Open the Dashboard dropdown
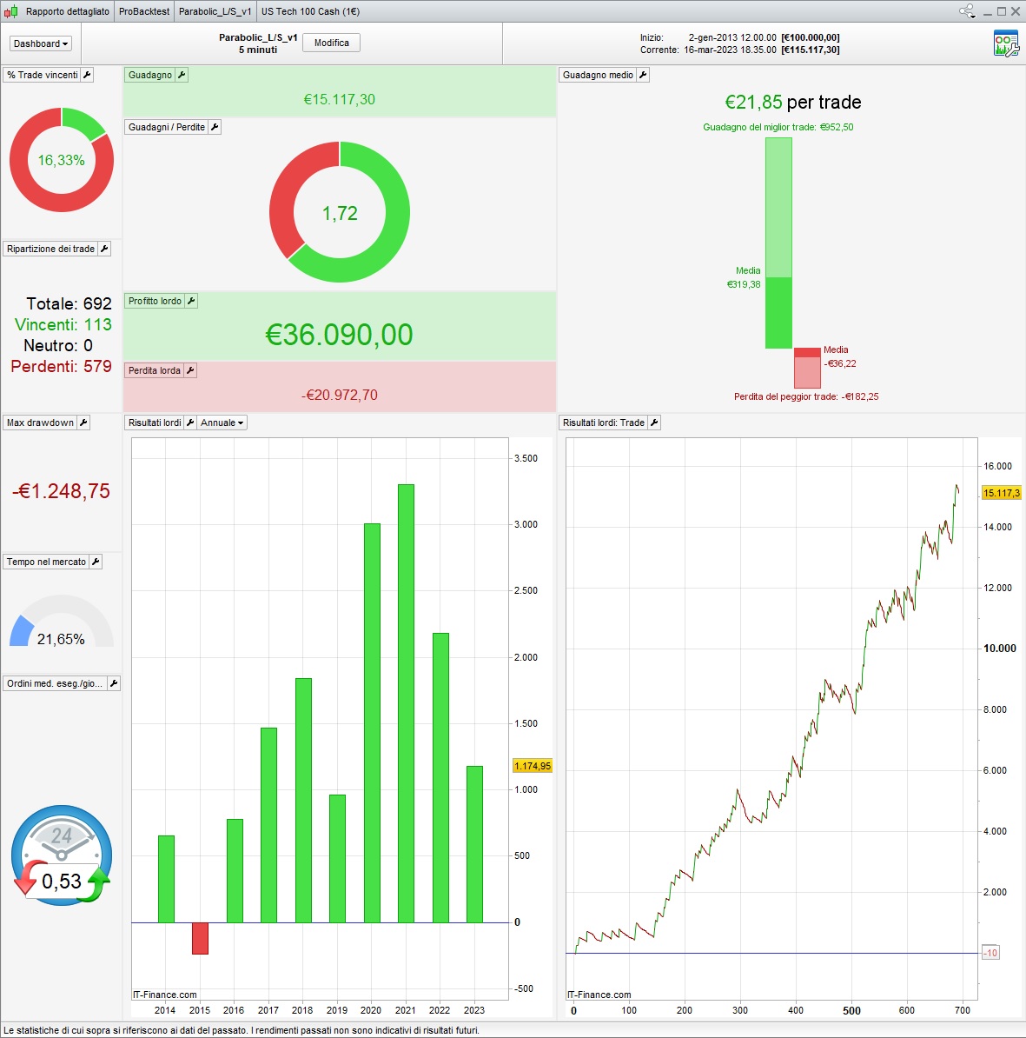Image resolution: width=1026 pixels, height=1038 pixels. (x=41, y=43)
